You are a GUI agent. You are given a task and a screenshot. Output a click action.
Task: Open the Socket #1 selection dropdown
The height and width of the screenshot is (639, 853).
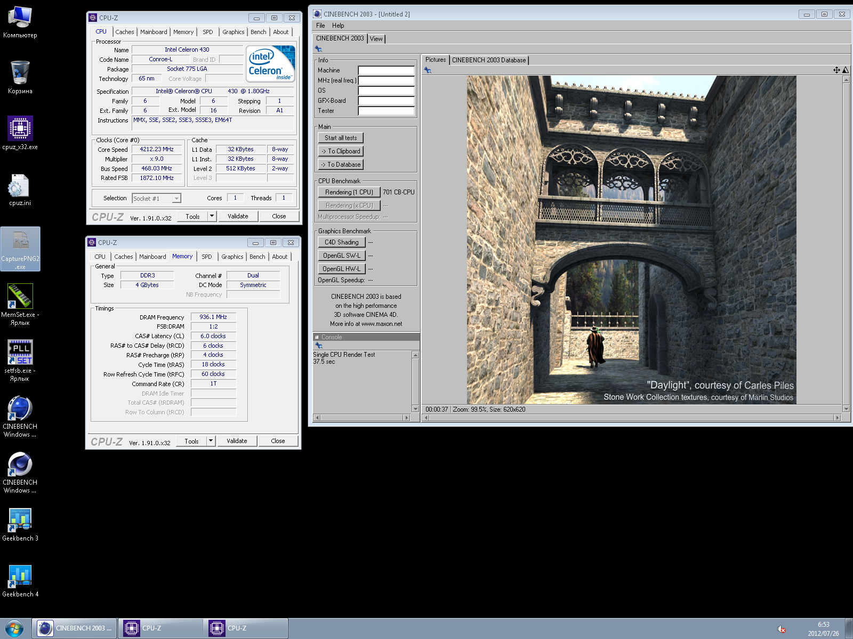click(156, 198)
